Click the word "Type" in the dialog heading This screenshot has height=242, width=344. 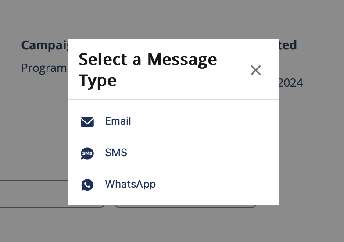97,81
